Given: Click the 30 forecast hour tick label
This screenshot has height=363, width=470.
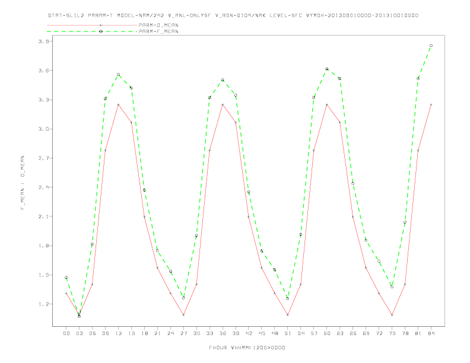Looking at the screenshot, I should pyautogui.click(x=196, y=333).
